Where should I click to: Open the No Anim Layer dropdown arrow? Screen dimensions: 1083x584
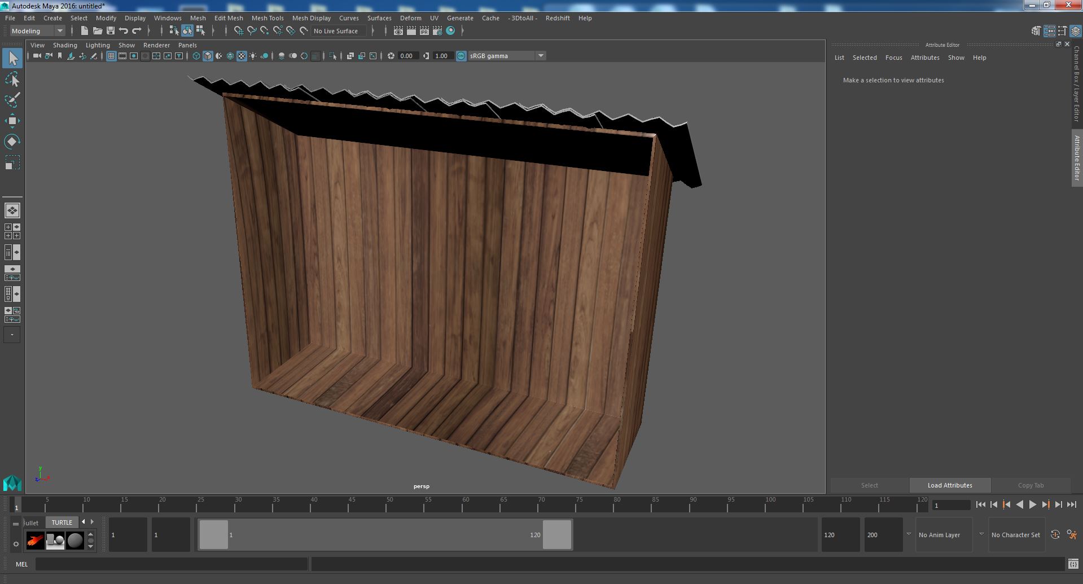tap(909, 534)
